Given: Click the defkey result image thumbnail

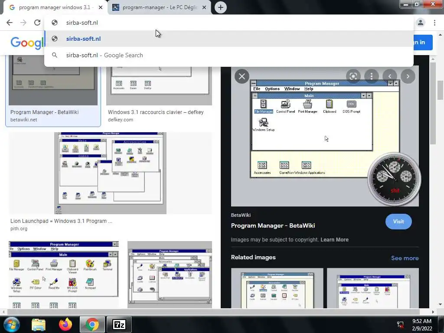Looking at the screenshot, I should (x=159, y=86).
